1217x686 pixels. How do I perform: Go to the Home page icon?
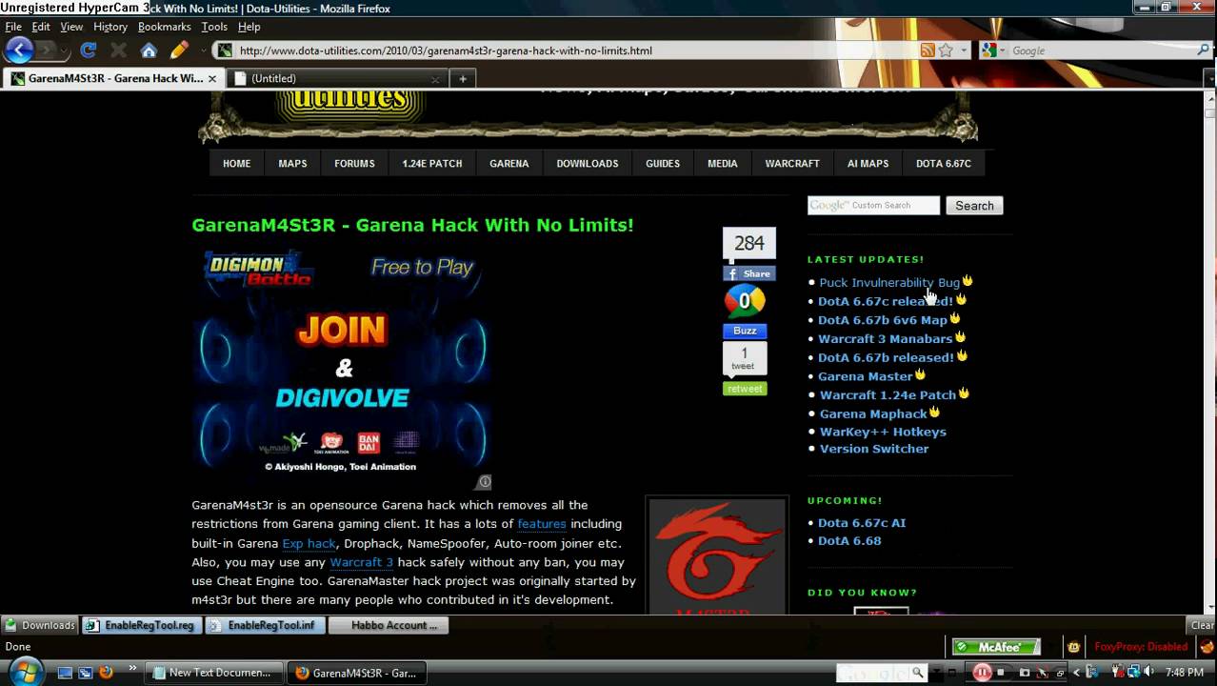(149, 50)
